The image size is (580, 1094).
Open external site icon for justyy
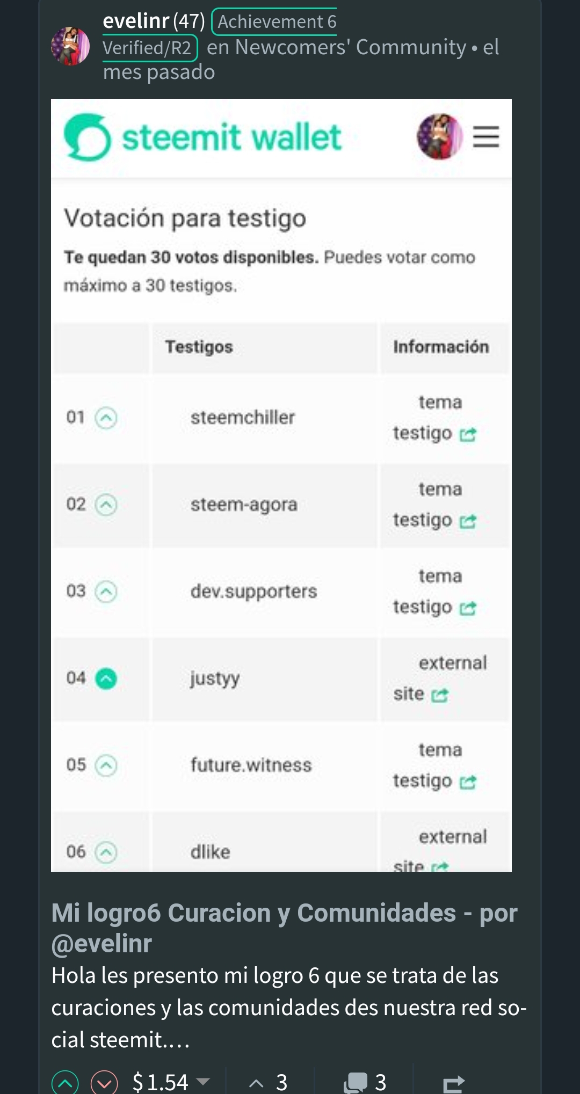pyautogui.click(x=440, y=695)
